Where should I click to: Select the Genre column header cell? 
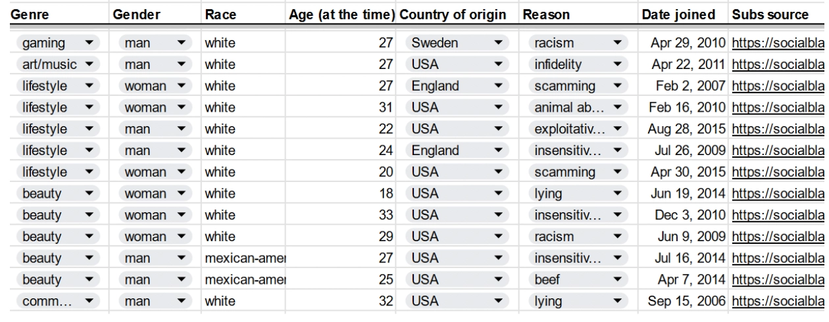tap(56, 14)
